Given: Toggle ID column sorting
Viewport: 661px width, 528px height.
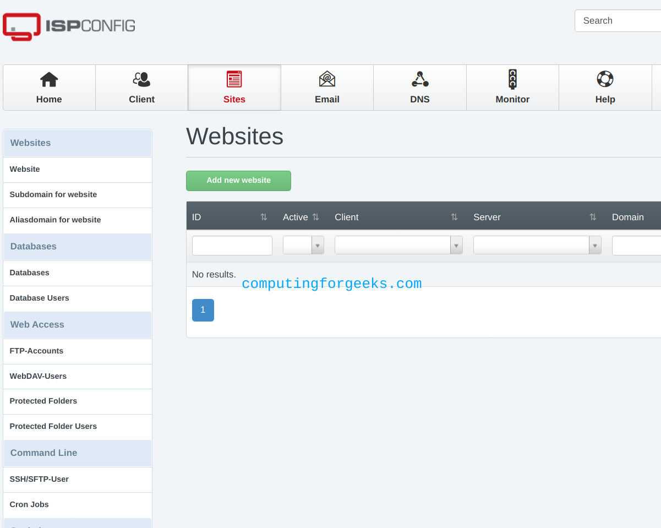Looking at the screenshot, I should point(264,217).
